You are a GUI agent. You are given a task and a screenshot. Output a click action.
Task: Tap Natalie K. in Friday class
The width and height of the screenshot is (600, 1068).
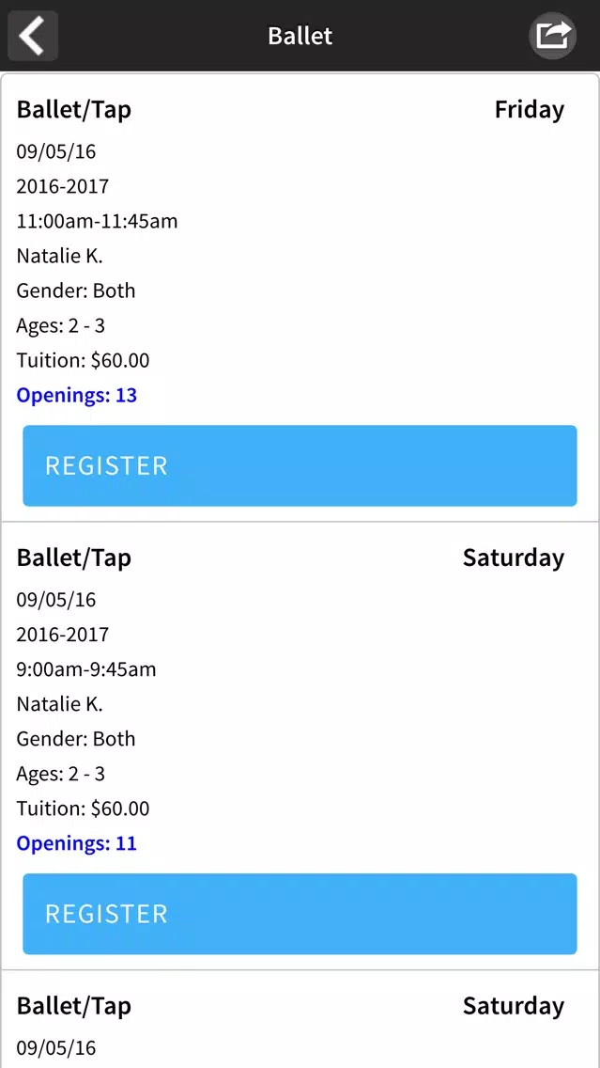[x=60, y=256]
